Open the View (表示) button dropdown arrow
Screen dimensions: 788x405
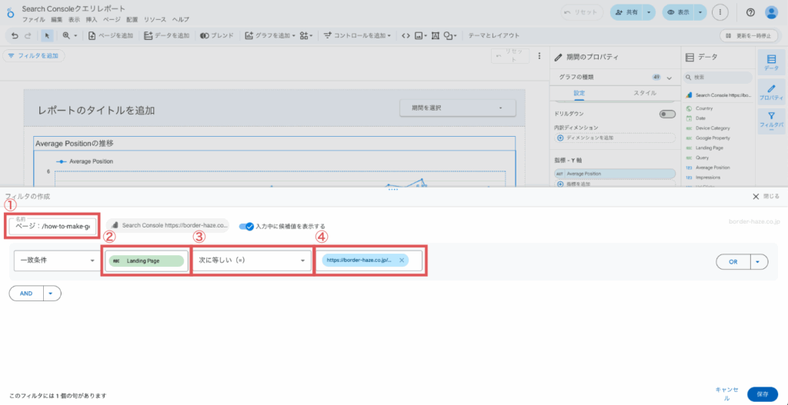click(x=700, y=12)
